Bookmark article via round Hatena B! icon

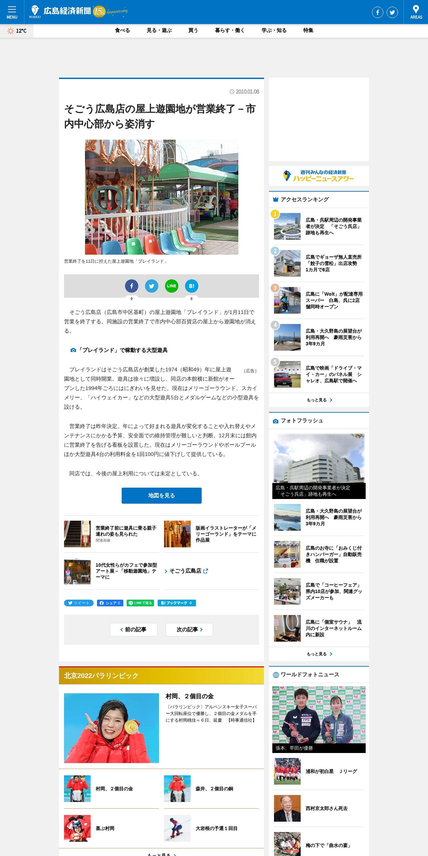click(192, 286)
